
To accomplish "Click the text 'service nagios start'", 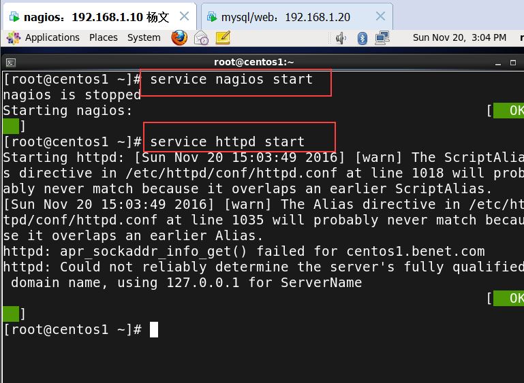I will click(231, 80).
